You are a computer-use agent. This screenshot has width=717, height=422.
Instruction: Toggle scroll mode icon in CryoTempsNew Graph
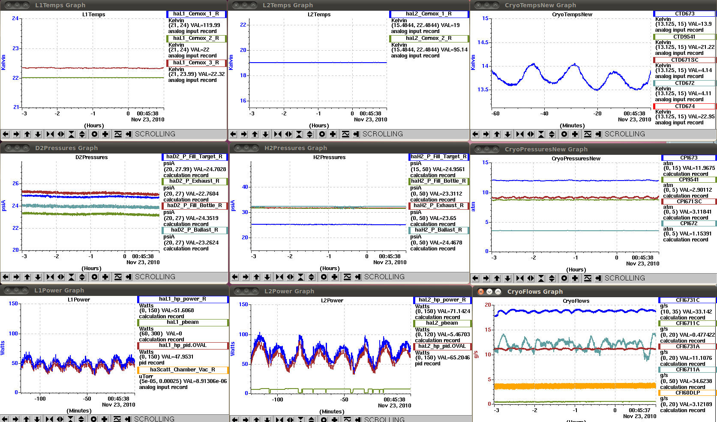(x=598, y=134)
